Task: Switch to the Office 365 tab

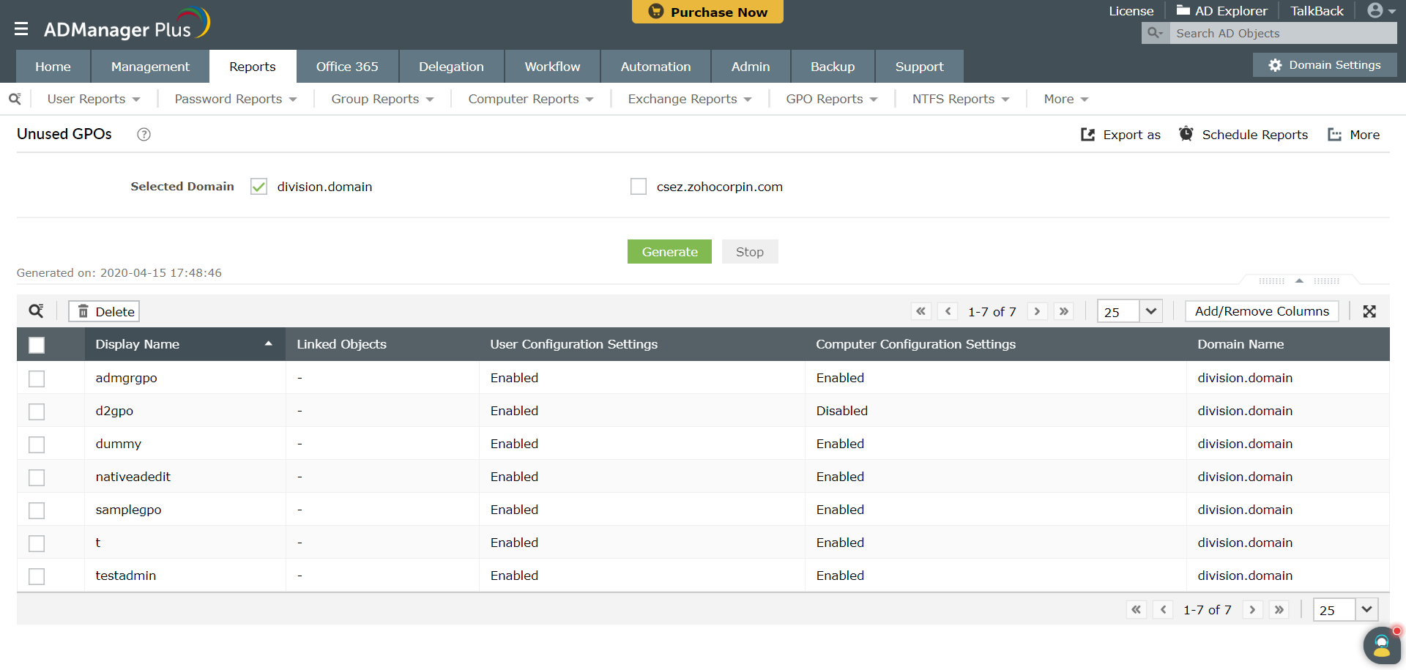Action: (347, 67)
